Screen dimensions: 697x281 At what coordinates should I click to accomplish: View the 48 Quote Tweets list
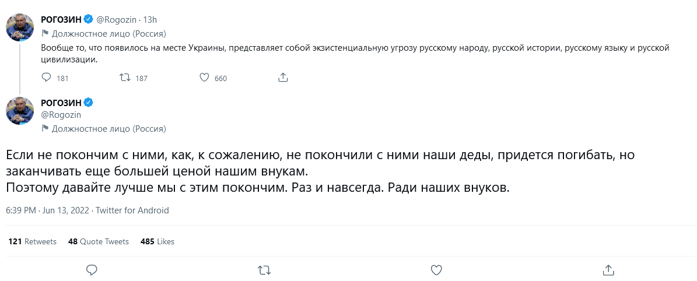99,241
